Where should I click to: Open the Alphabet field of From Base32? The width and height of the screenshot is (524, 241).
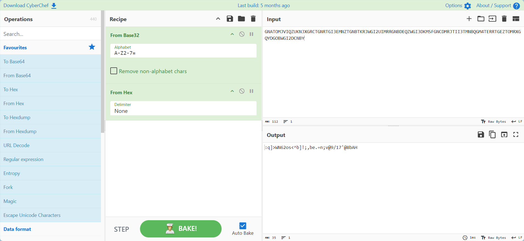pos(183,51)
